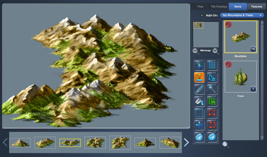Activate the excavator demolish tool
This screenshot has width=267, height=157.
[x=212, y=77]
